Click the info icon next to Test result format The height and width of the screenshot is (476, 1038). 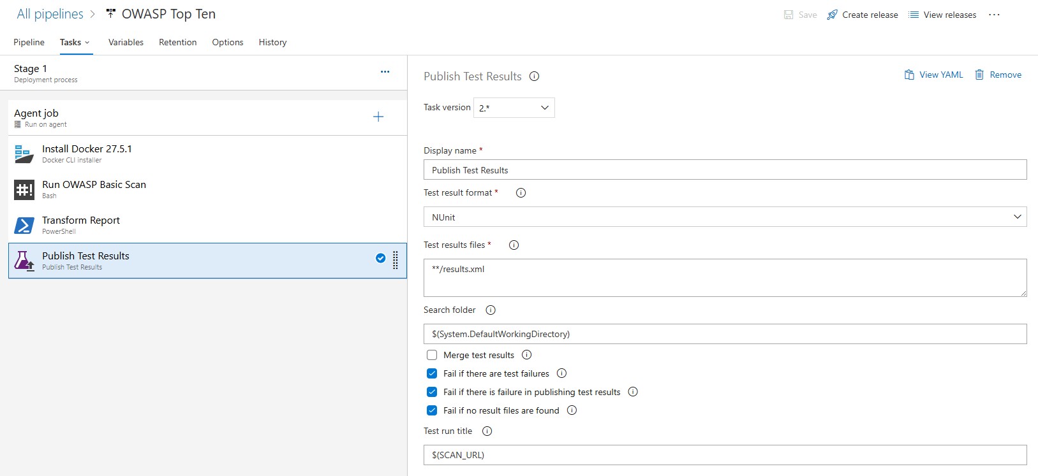click(521, 193)
